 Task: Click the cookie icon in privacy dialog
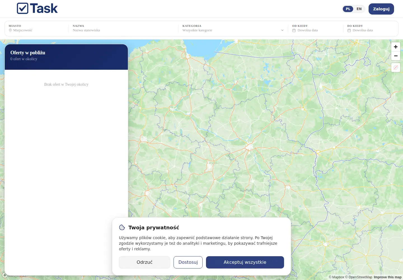122,227
